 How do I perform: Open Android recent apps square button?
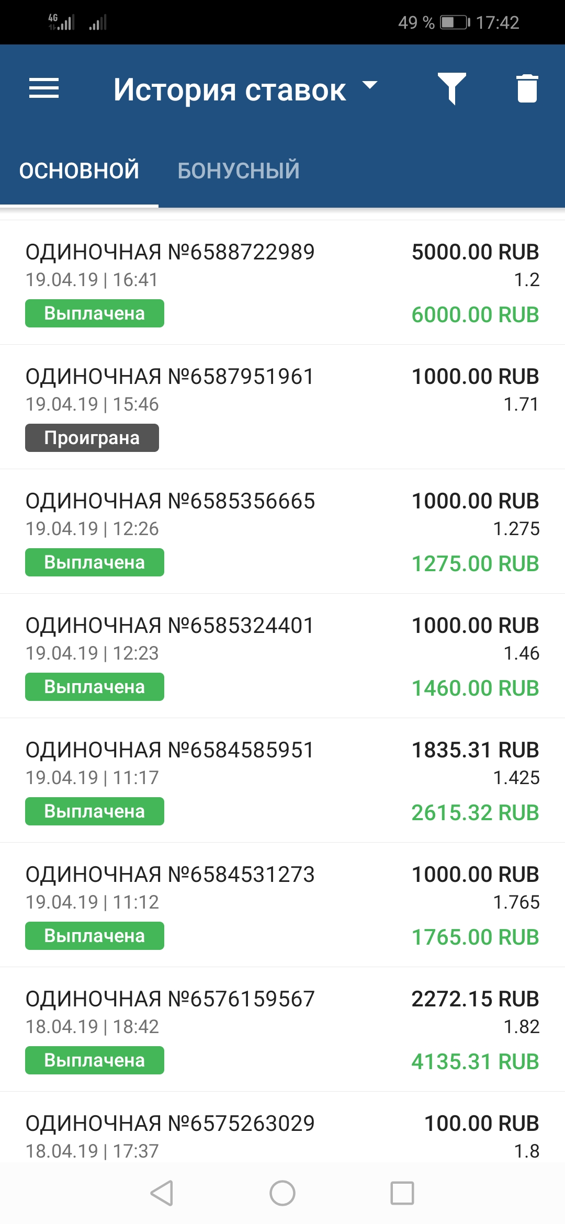tap(402, 1193)
